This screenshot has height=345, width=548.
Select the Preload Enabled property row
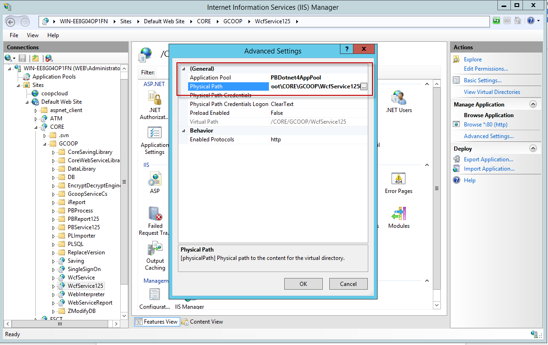tap(273, 113)
